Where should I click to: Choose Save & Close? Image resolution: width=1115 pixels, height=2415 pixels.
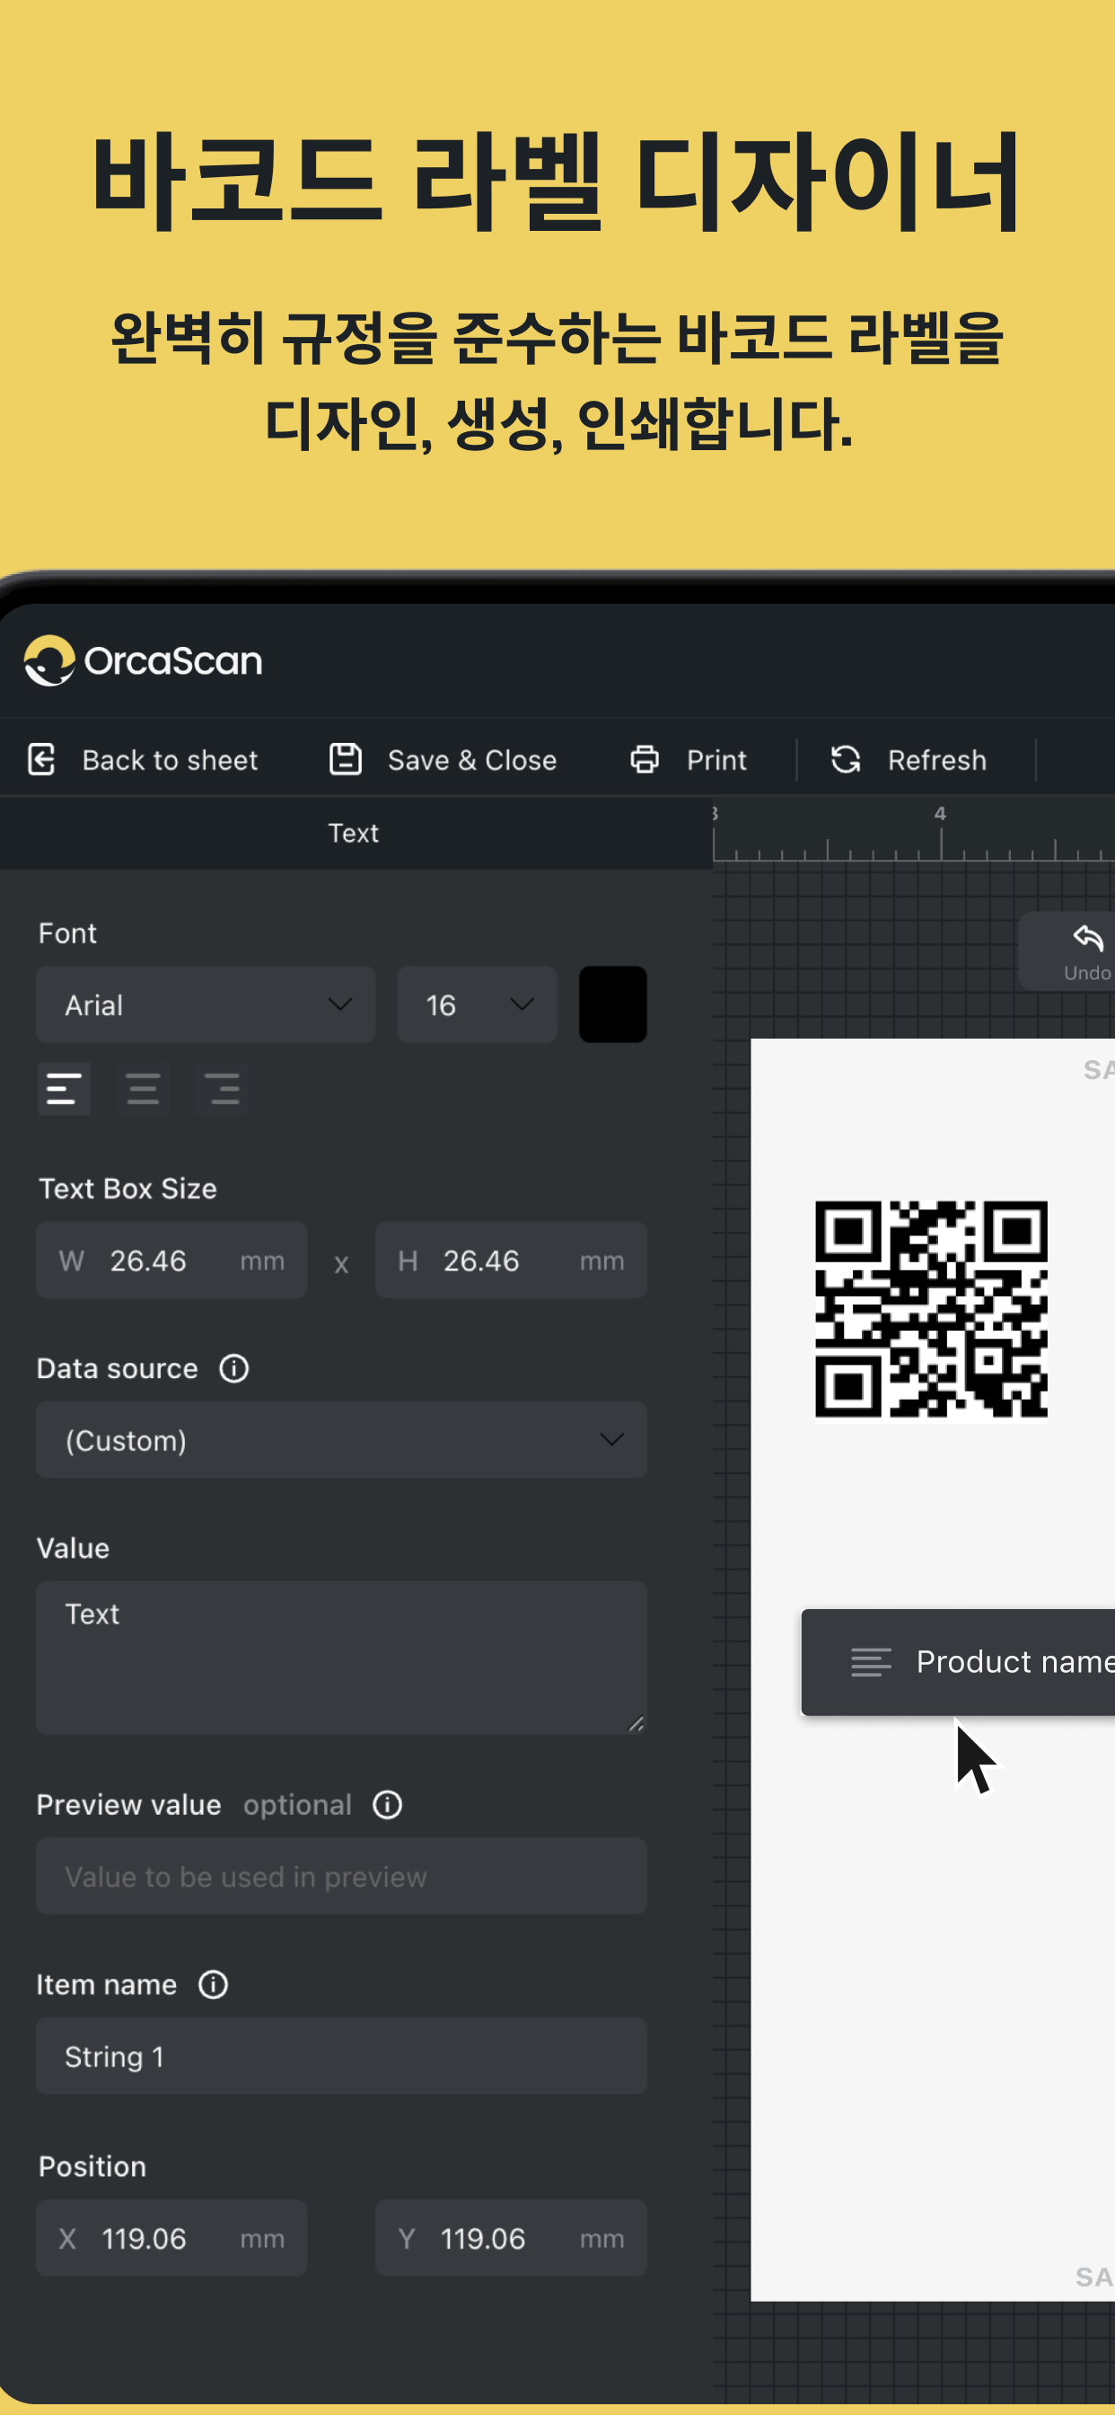[443, 759]
